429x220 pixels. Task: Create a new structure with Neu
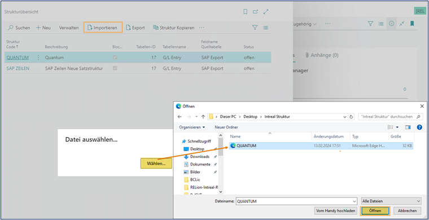(43, 28)
